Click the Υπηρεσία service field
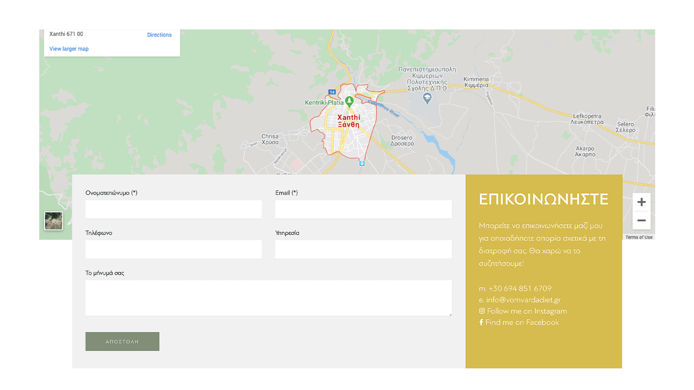 tap(363, 249)
